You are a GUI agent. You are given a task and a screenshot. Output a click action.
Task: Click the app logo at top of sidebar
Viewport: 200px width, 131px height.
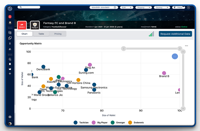click(x=10, y=9)
